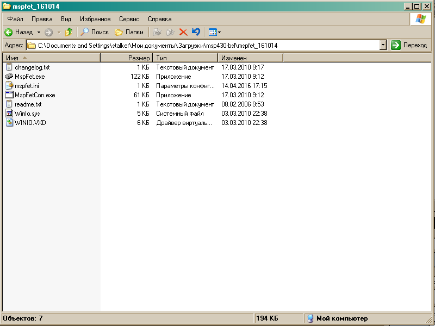This screenshot has height=326, width=435.
Task: Click the file name MspFetCon.exe
Action: tap(35, 95)
